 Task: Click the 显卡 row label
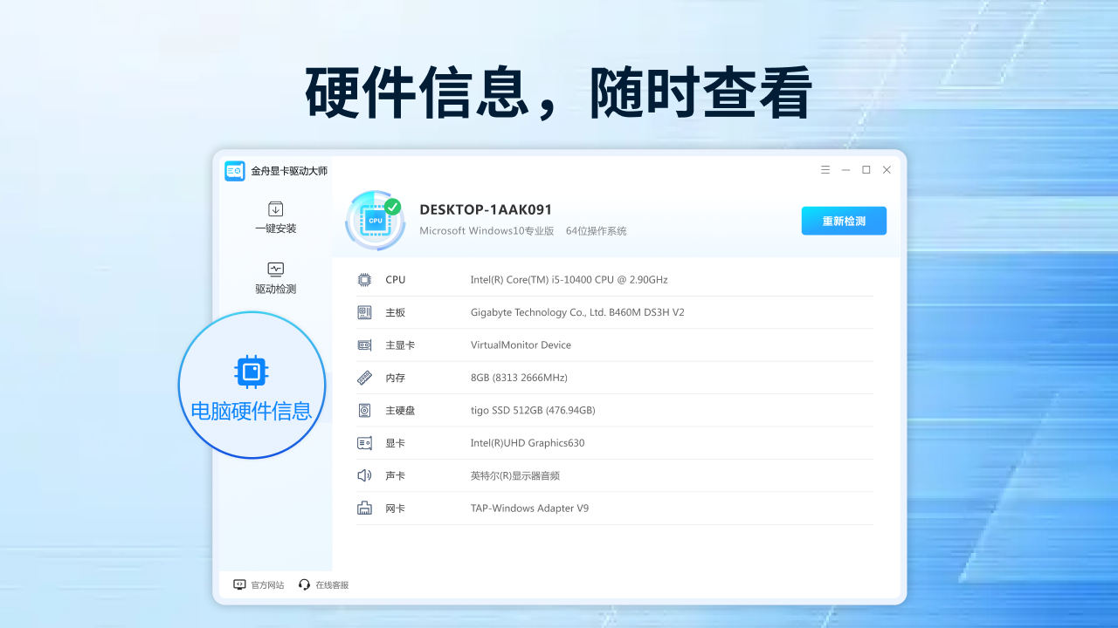396,443
